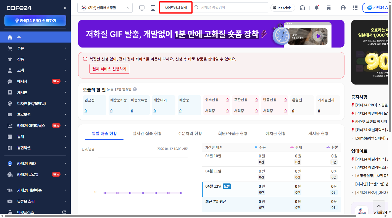392x218 pixels.
Task: Open the 공지사항 section heading
Action: click(x=359, y=97)
